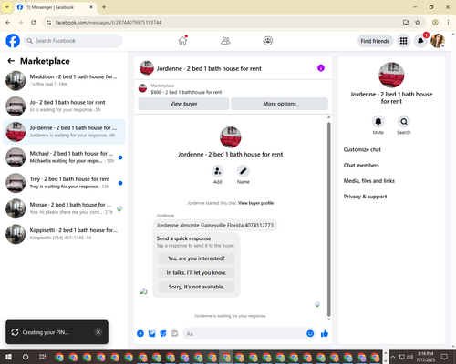Image resolution: width=456 pixels, height=364 pixels.
Task: Edit chat name pencil icon
Action: point(244,171)
